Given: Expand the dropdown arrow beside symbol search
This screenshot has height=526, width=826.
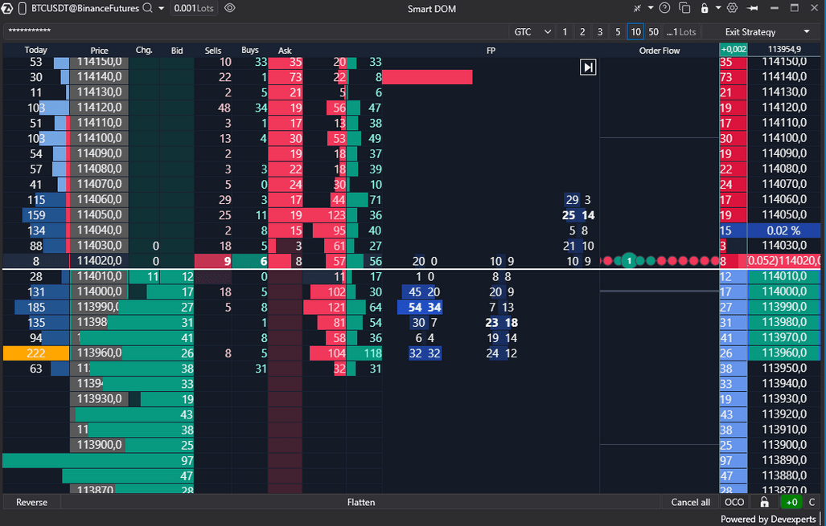Looking at the screenshot, I should (162, 8).
